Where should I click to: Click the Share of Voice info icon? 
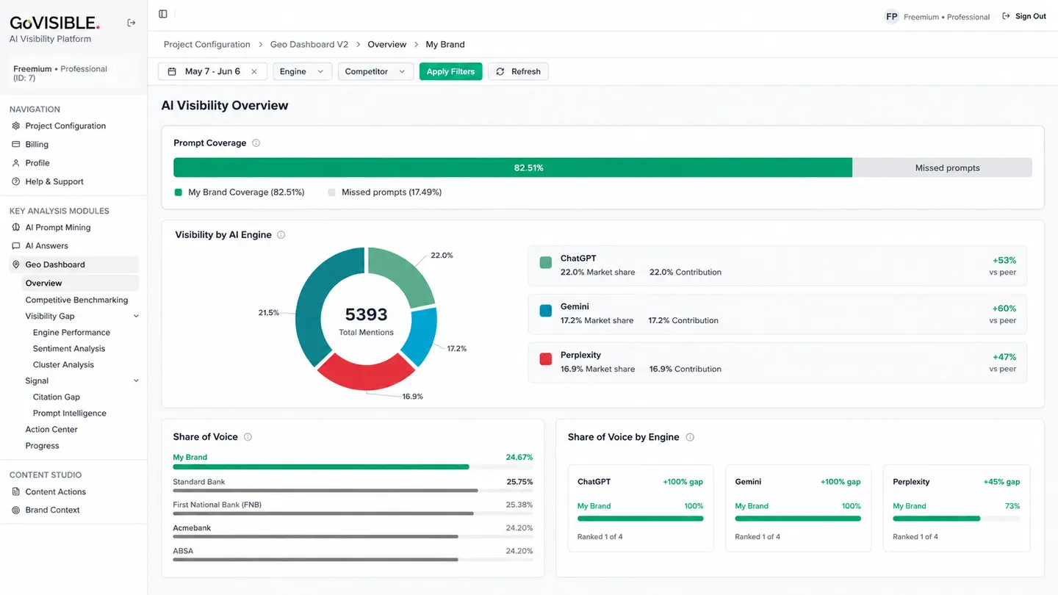[248, 437]
